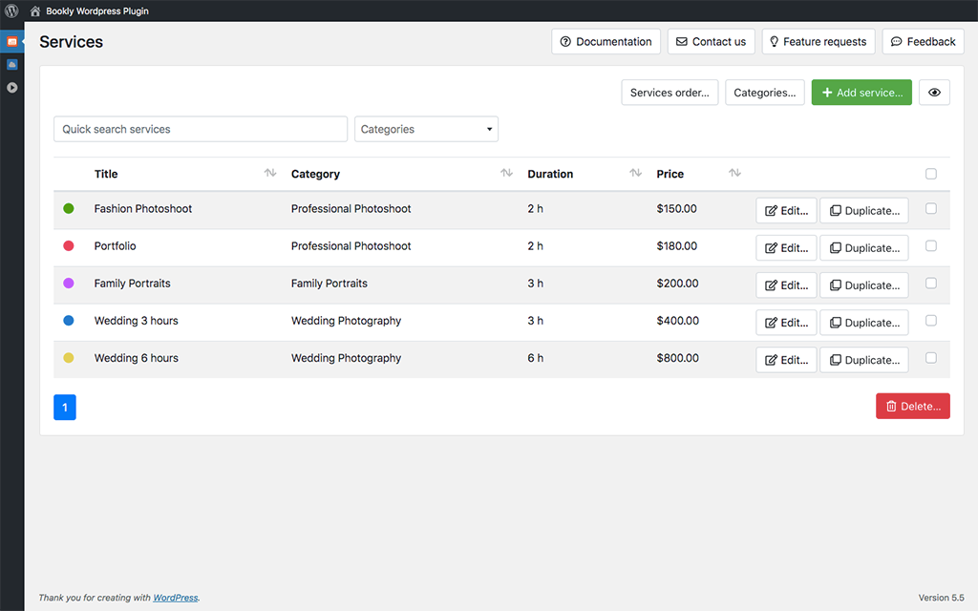Open the blue cloud sidebar icon
The image size is (978, 611).
[11, 64]
